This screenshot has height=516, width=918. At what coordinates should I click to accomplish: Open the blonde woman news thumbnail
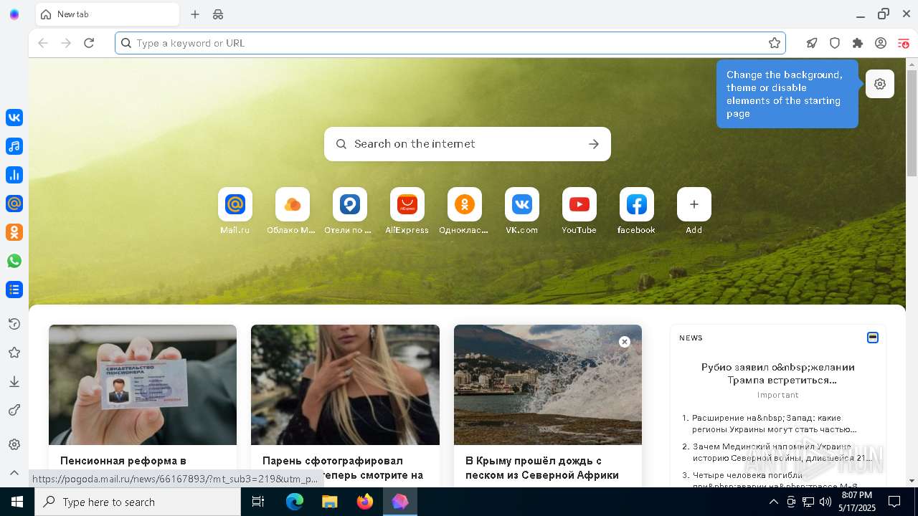click(x=345, y=385)
